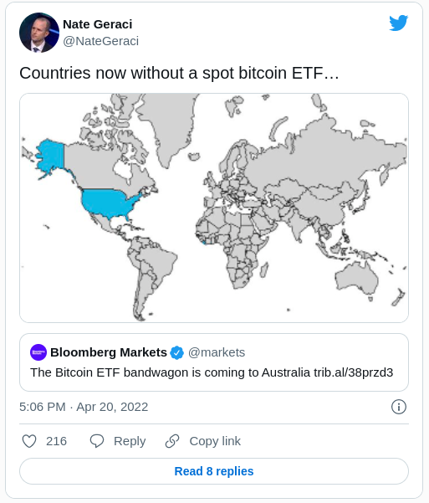Click the verified badge beside Bloomberg Markets

click(177, 352)
